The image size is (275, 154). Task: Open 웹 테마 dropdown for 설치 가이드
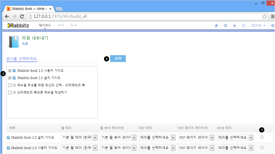(79, 138)
